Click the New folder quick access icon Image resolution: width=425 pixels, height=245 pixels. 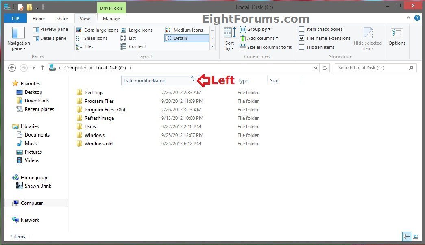pos(29,7)
